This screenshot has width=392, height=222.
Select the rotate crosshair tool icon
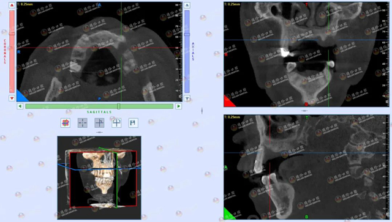[x=116, y=123]
